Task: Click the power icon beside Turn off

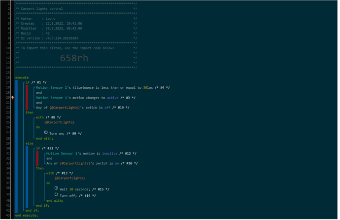Action: pyautogui.click(x=56, y=195)
